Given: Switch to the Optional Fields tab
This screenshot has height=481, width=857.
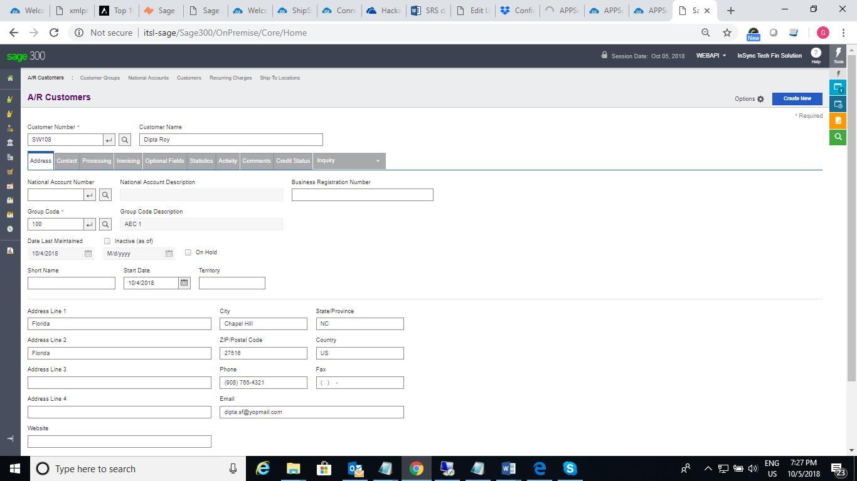Looking at the screenshot, I should coord(164,161).
